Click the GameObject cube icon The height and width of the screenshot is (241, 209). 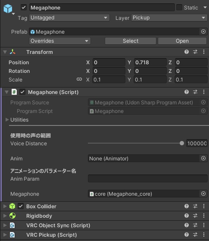[x=8, y=9]
